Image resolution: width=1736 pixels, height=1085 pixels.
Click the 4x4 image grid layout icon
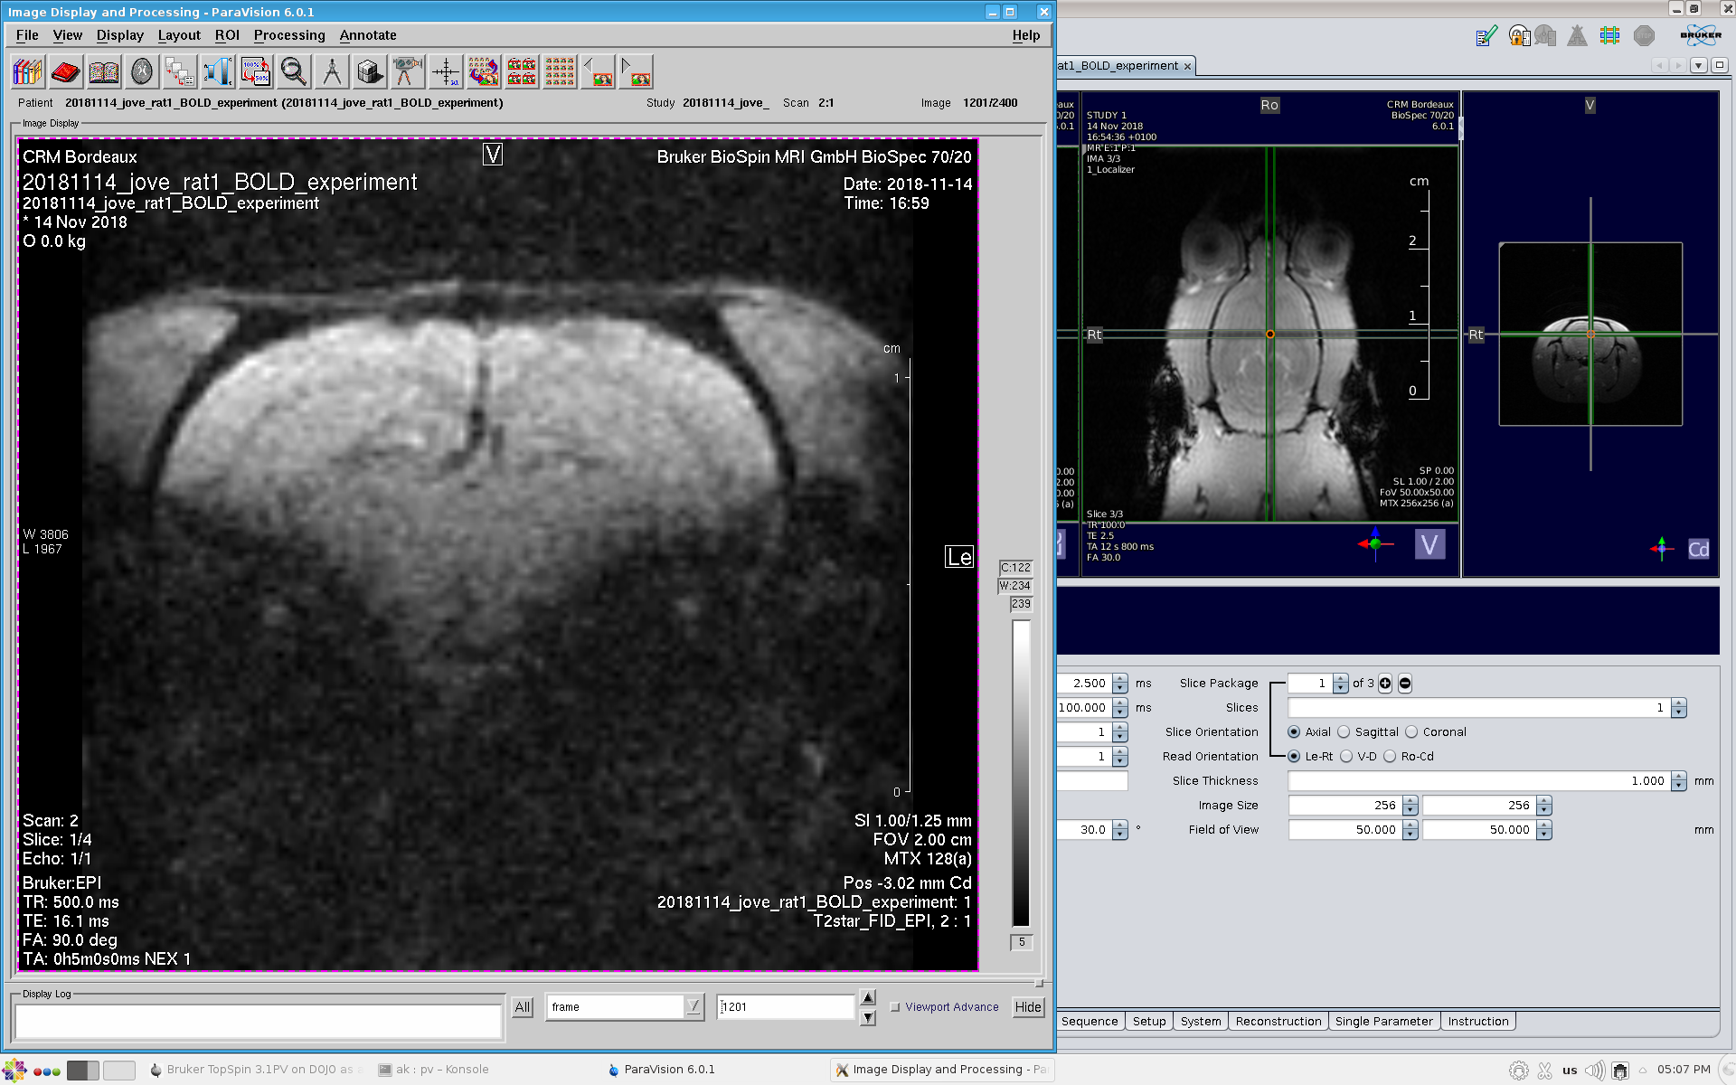pyautogui.click(x=560, y=71)
